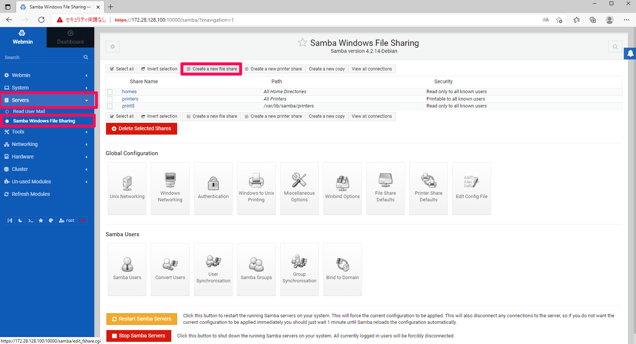Open Miscellaneous Options tools icon
Image resolution: width=636 pixels, height=344 pixels.
point(299,188)
